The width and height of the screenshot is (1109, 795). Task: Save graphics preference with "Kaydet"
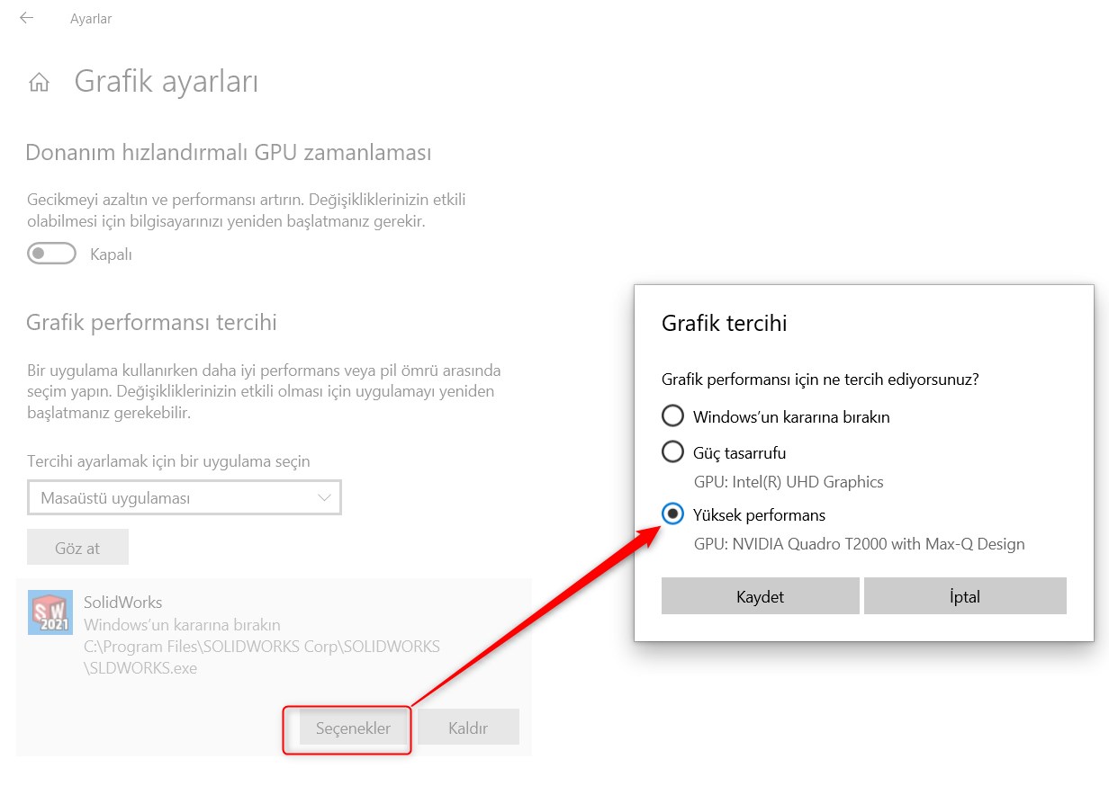point(761,596)
